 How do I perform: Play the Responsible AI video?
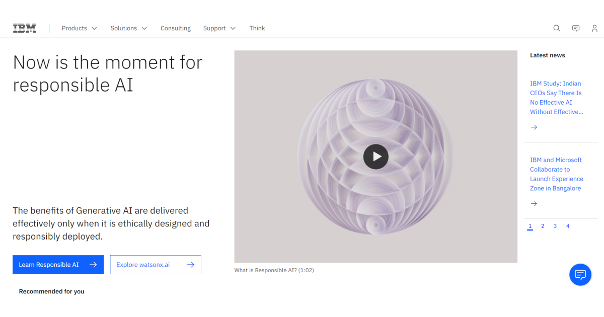pyautogui.click(x=376, y=156)
